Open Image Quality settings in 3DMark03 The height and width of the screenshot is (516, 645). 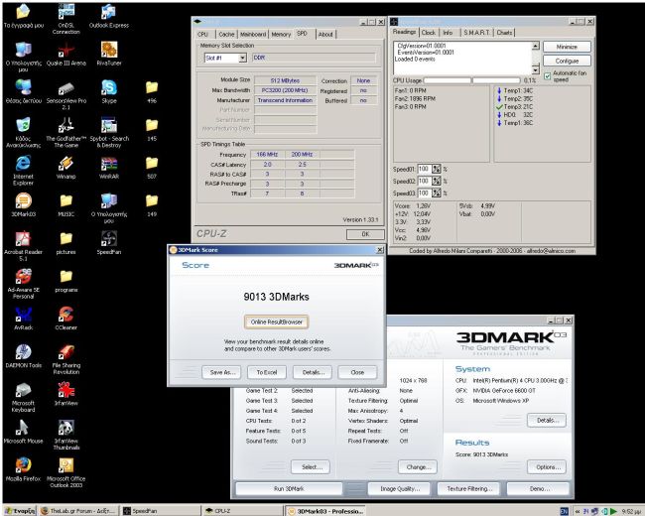pos(400,488)
